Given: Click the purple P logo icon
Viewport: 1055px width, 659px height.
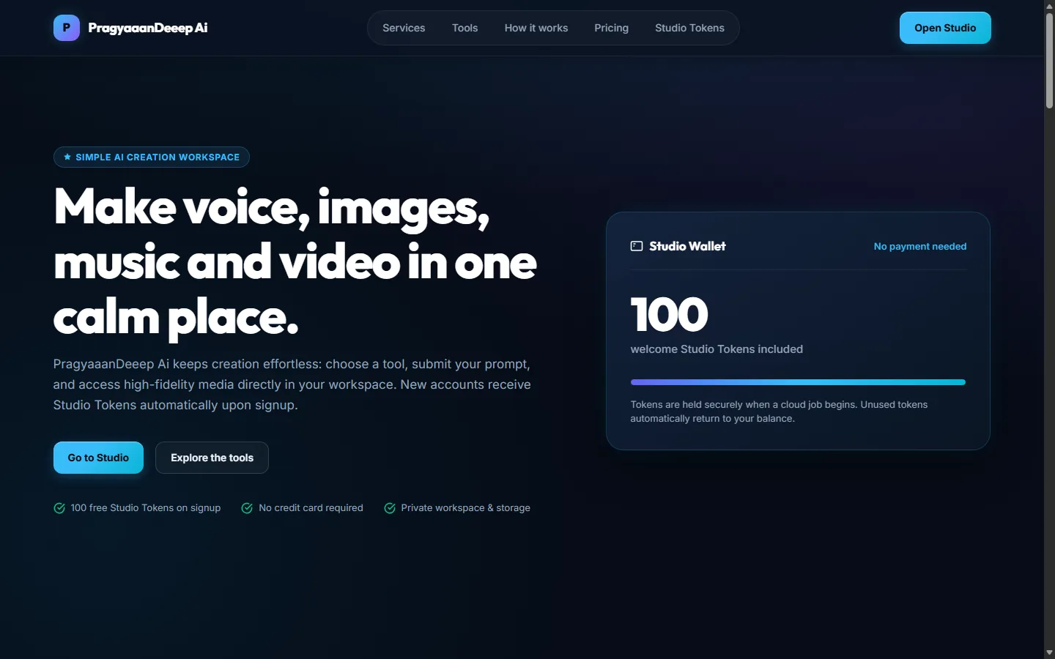Looking at the screenshot, I should [x=67, y=28].
